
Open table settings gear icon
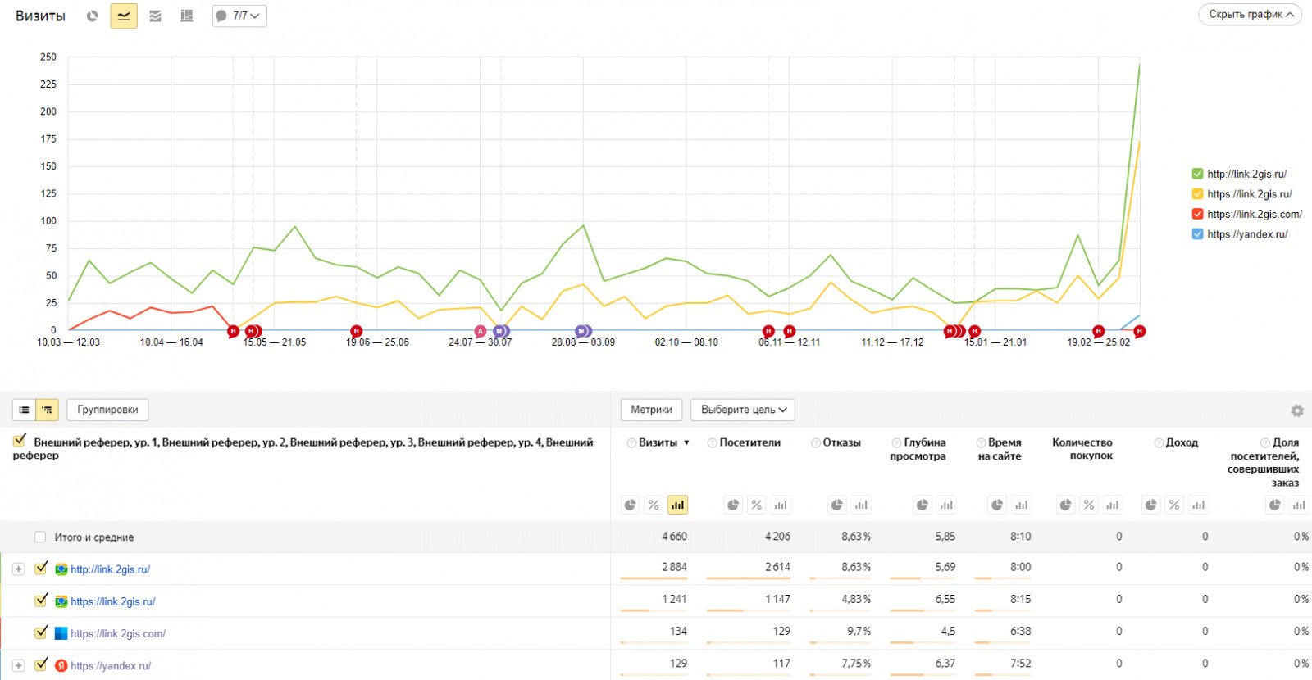(x=1296, y=410)
